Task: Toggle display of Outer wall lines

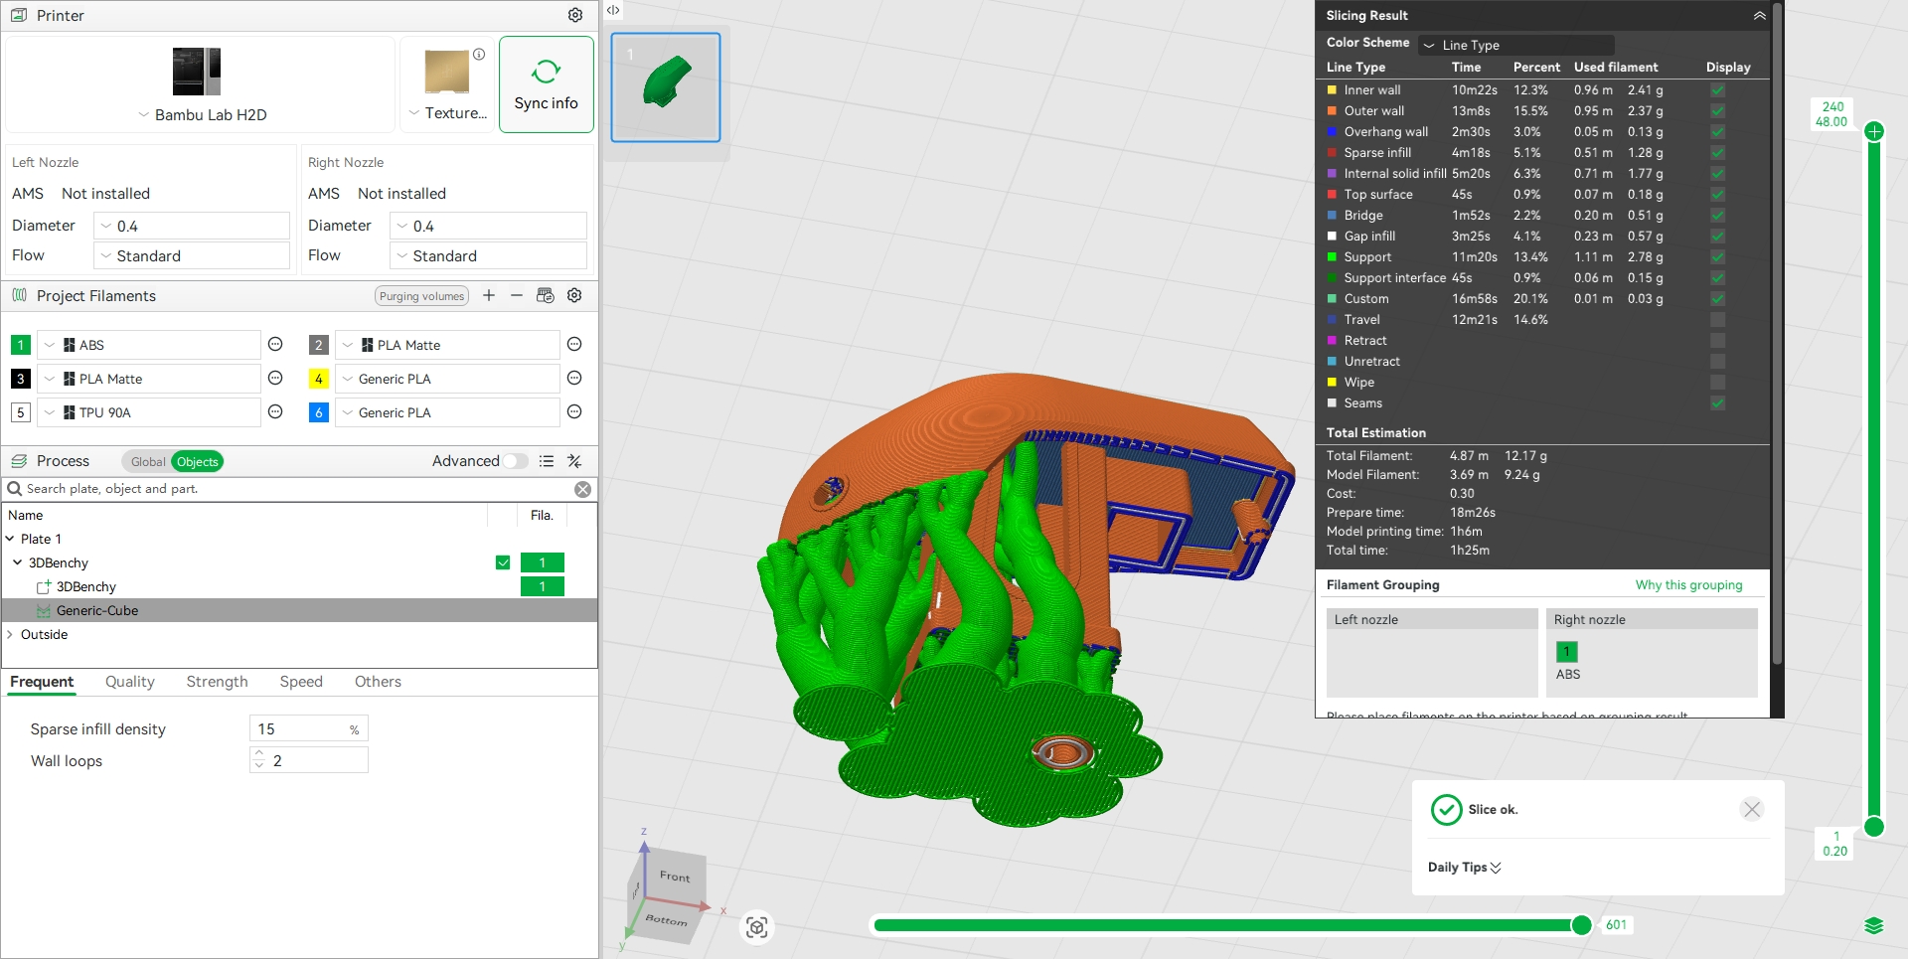Action: (x=1717, y=111)
